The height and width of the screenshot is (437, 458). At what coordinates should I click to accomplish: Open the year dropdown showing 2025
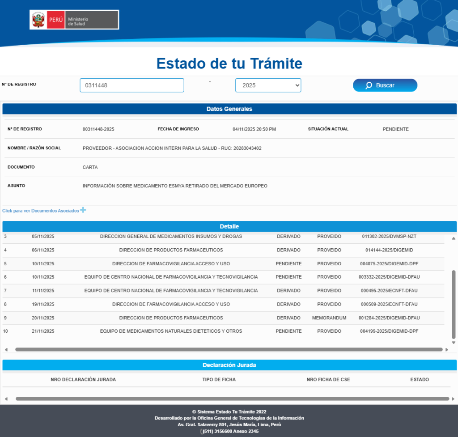point(268,85)
